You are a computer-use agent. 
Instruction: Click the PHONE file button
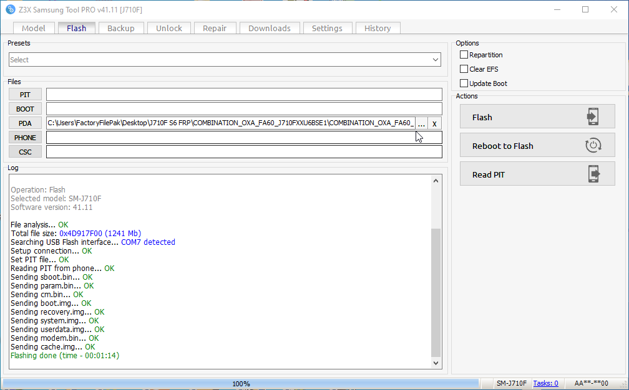[25, 138]
